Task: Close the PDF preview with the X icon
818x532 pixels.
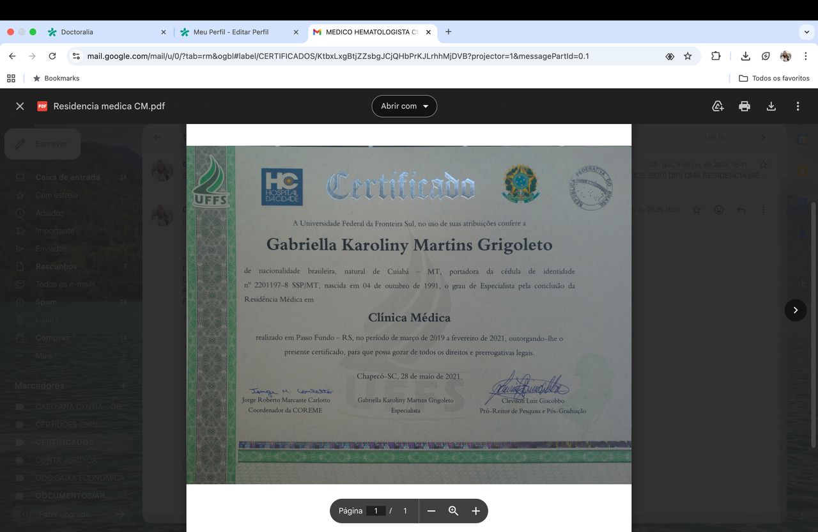Action: click(20, 106)
